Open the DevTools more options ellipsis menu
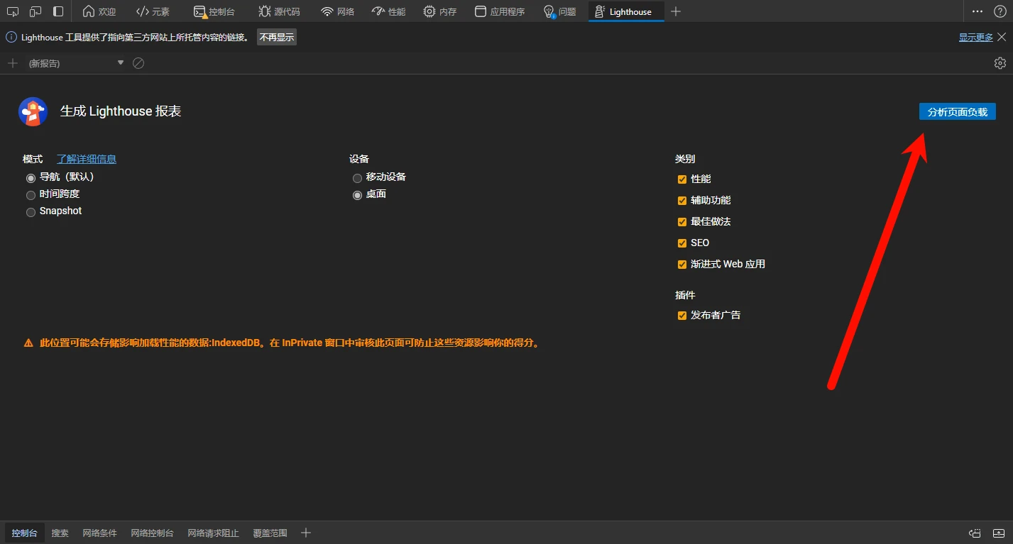The width and height of the screenshot is (1013, 544). tap(978, 11)
